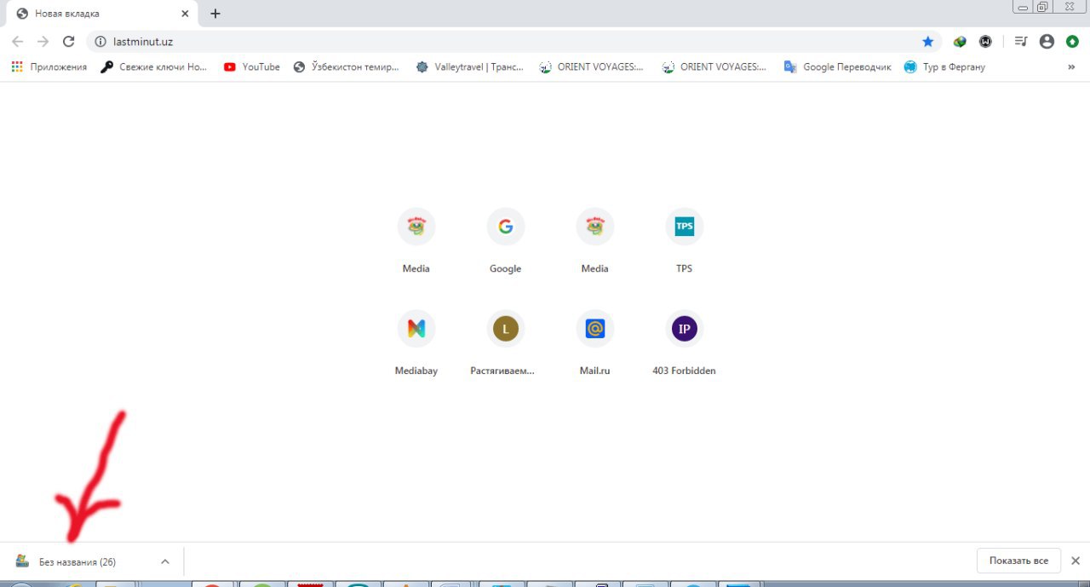Open the Mediabay shortcut tile

pos(416,343)
